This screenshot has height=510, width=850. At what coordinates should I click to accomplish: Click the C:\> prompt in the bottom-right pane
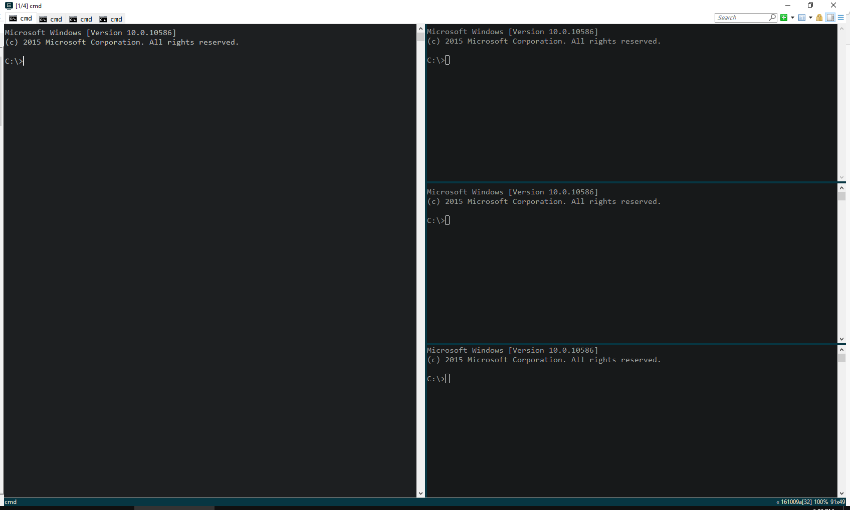436,379
